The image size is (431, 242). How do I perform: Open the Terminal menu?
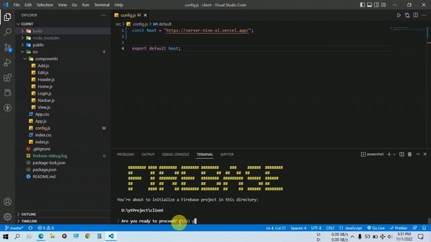coord(102,5)
